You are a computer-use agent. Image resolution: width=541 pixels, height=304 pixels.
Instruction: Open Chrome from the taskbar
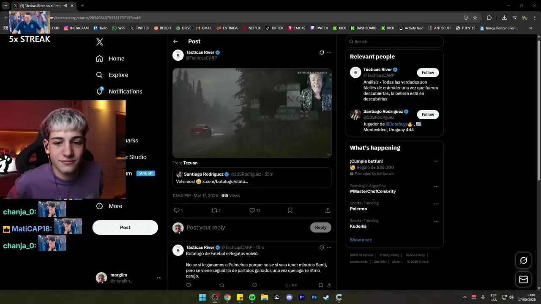(x=227, y=297)
